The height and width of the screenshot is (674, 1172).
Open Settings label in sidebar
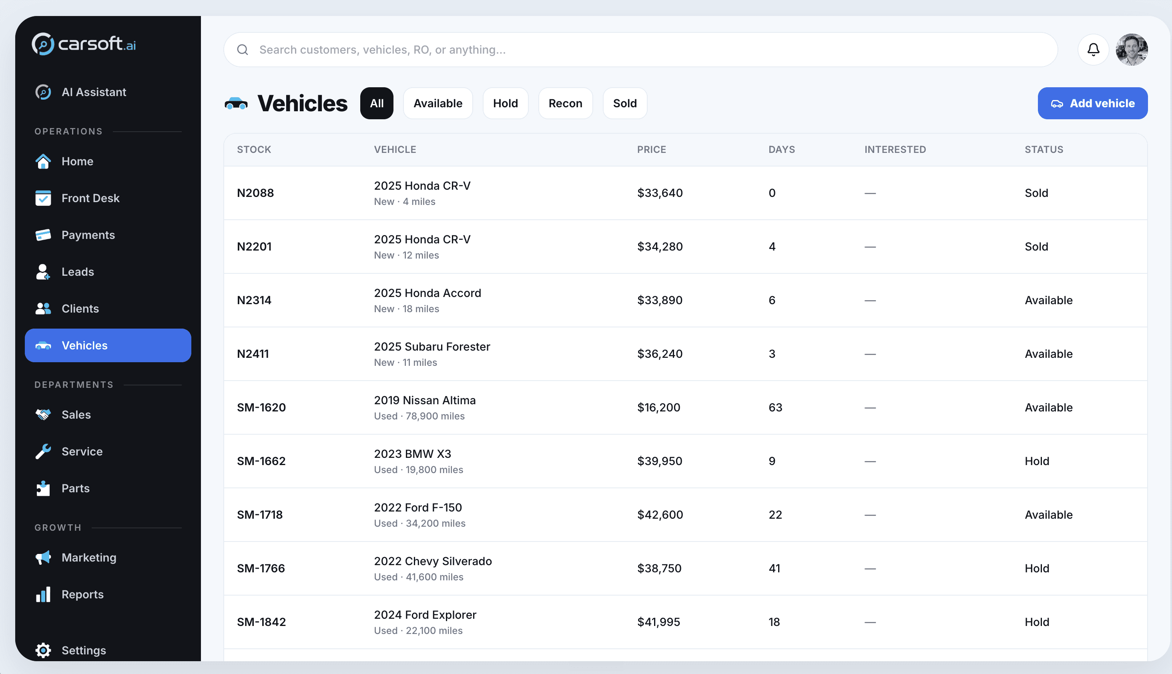pyautogui.click(x=84, y=650)
